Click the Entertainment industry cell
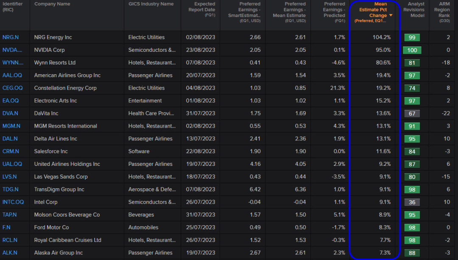 (x=145, y=101)
